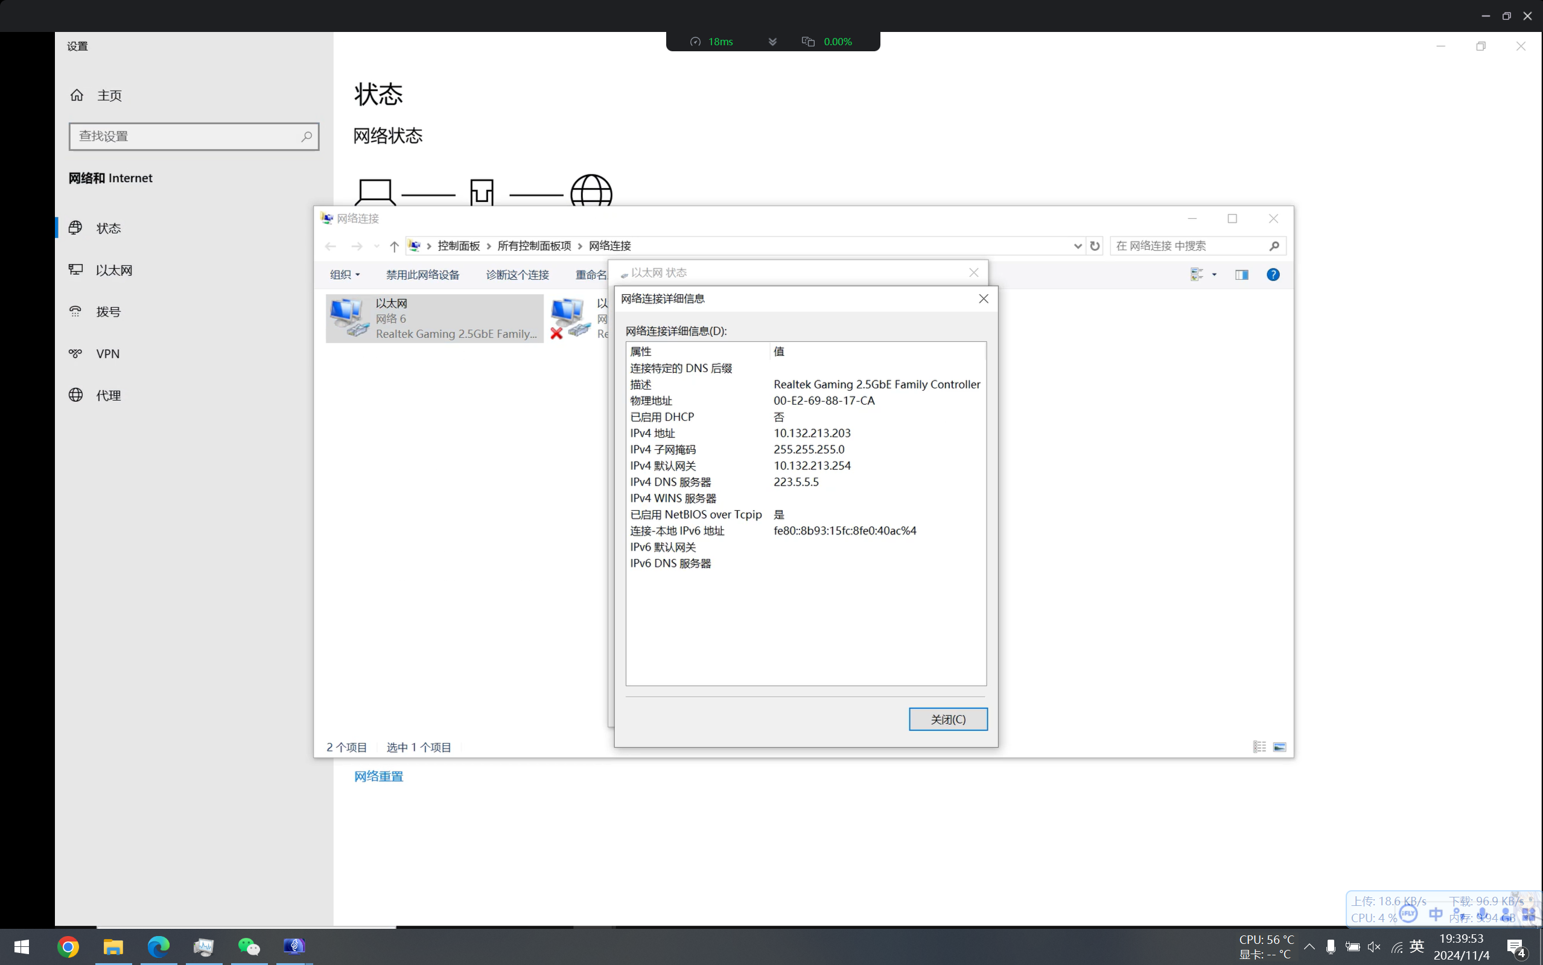1543x965 pixels.
Task: Click the 关闭(C) button in details dialog
Action: coord(948,720)
